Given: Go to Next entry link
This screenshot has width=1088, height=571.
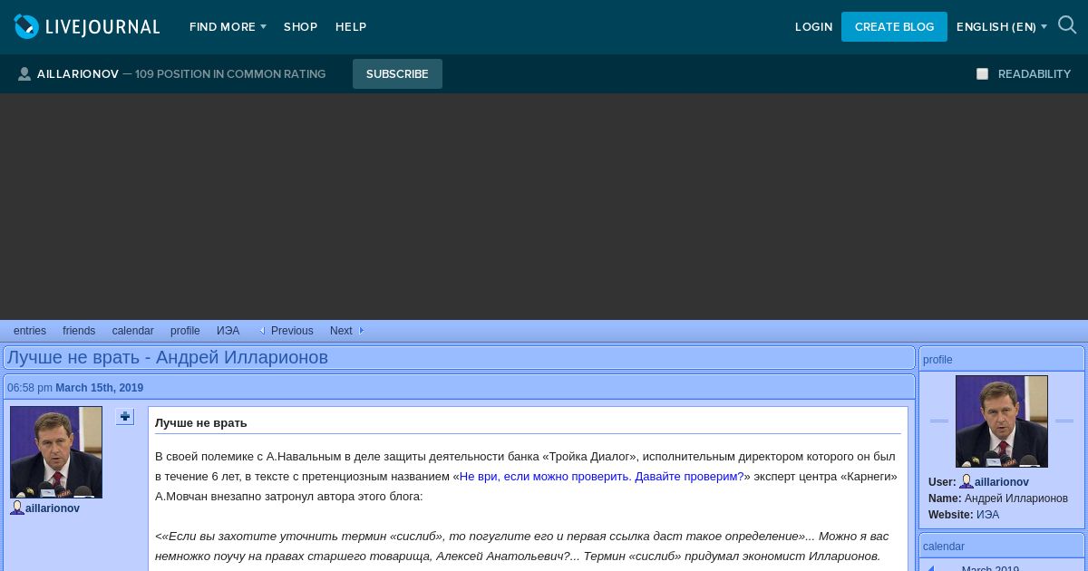Looking at the screenshot, I should [x=341, y=331].
